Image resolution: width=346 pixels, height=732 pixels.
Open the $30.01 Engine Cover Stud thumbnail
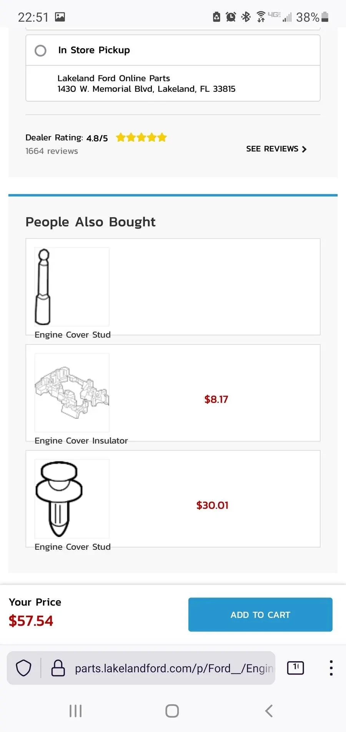click(x=72, y=499)
